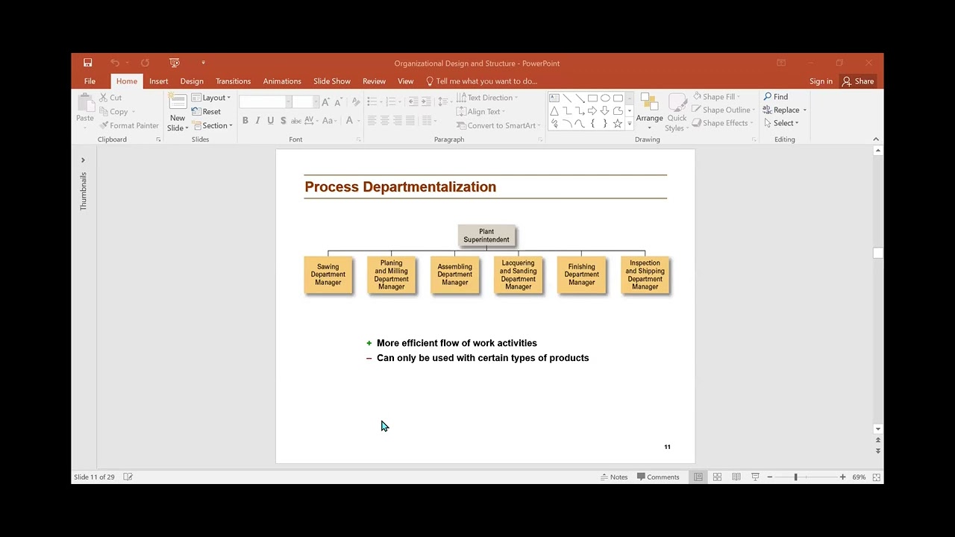Open the Shape Outline color menu
The width and height of the screenshot is (955, 537).
pos(723,110)
